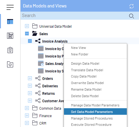
Task: Click the magnifier search icon
Action: coord(132,16)
